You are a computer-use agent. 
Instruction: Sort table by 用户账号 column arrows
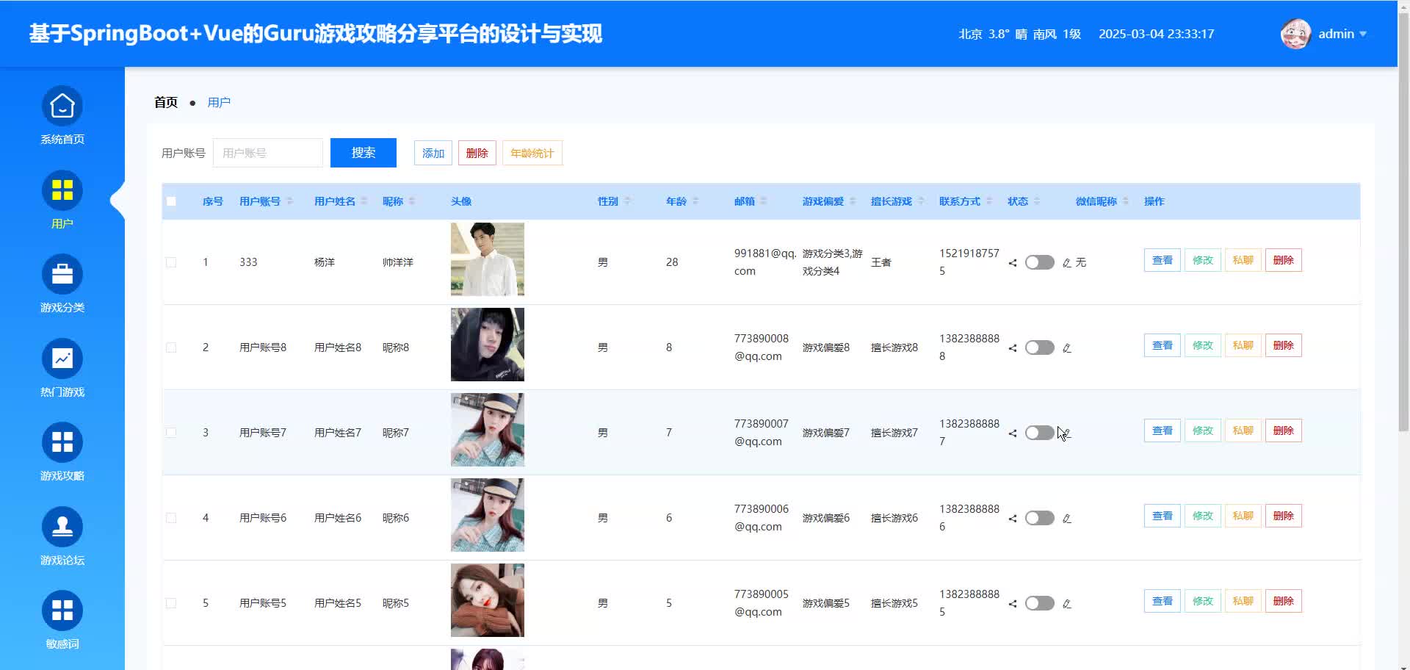coord(290,201)
